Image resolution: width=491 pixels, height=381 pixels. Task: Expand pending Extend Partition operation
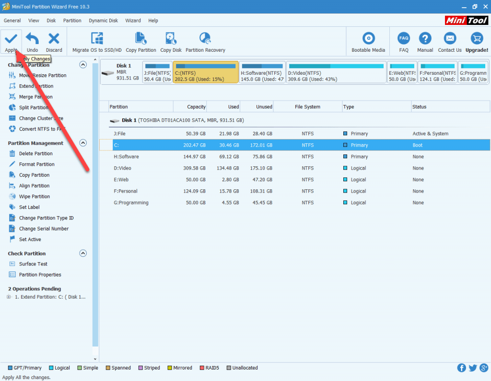[10, 297]
